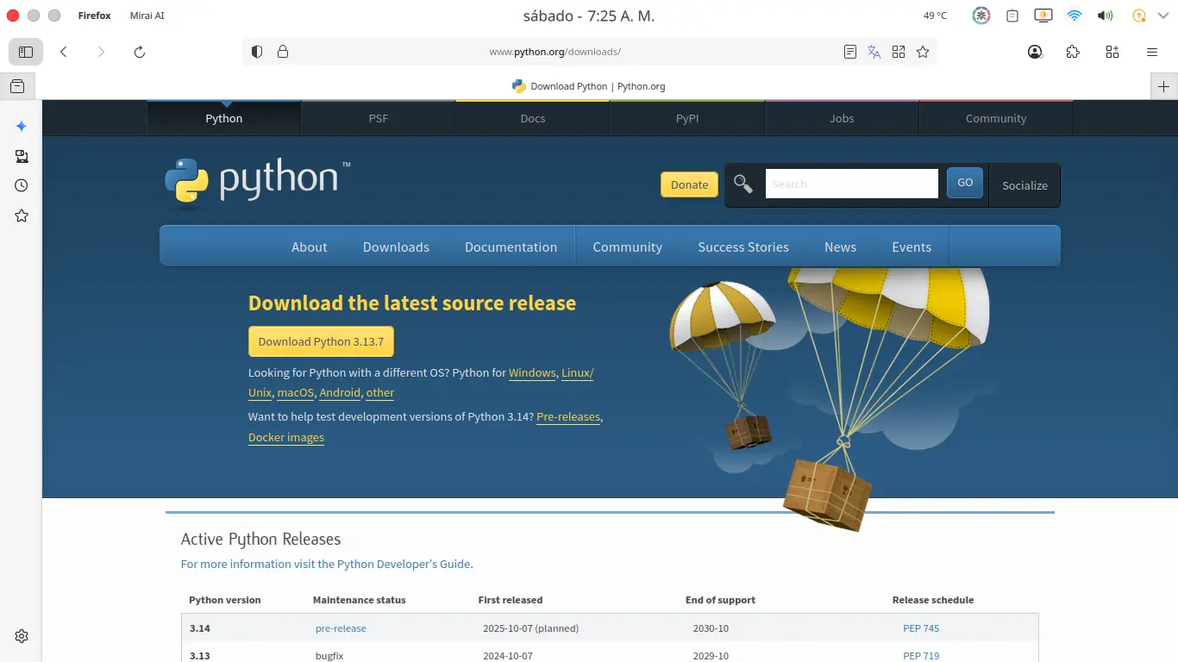The image size is (1178, 662).
Task: Open the PEP 719 release schedule link
Action: tap(921, 656)
